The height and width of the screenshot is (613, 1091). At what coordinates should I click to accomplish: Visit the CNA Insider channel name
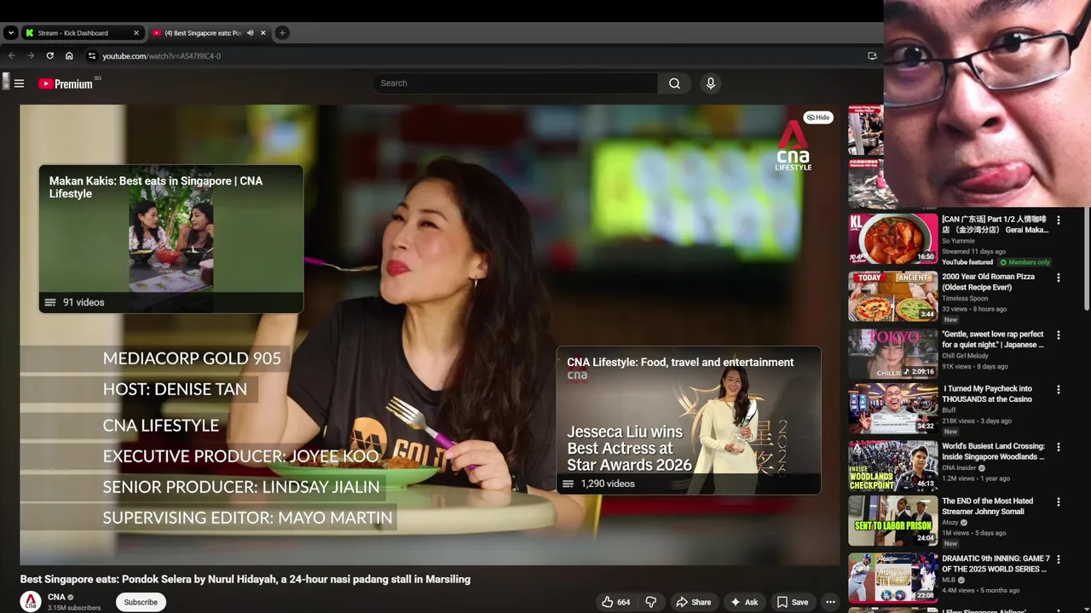click(959, 468)
